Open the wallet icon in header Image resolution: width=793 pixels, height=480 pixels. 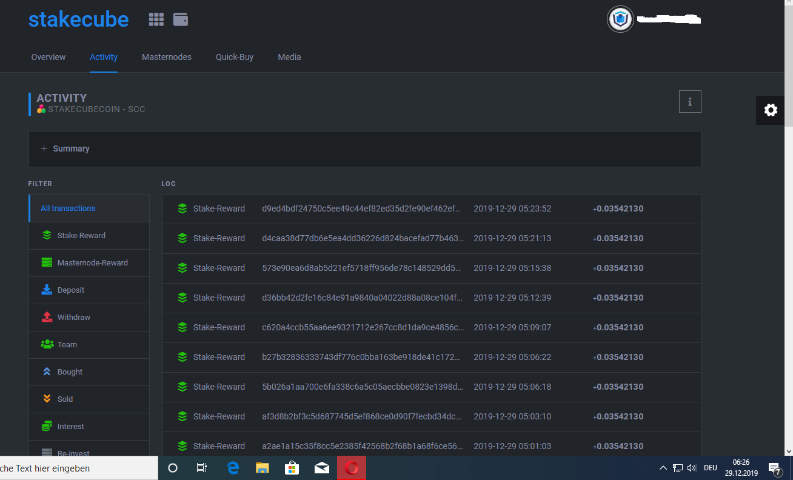coord(181,19)
